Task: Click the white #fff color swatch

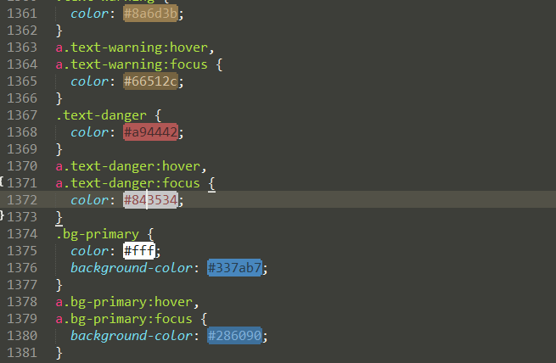Action: [141, 251]
